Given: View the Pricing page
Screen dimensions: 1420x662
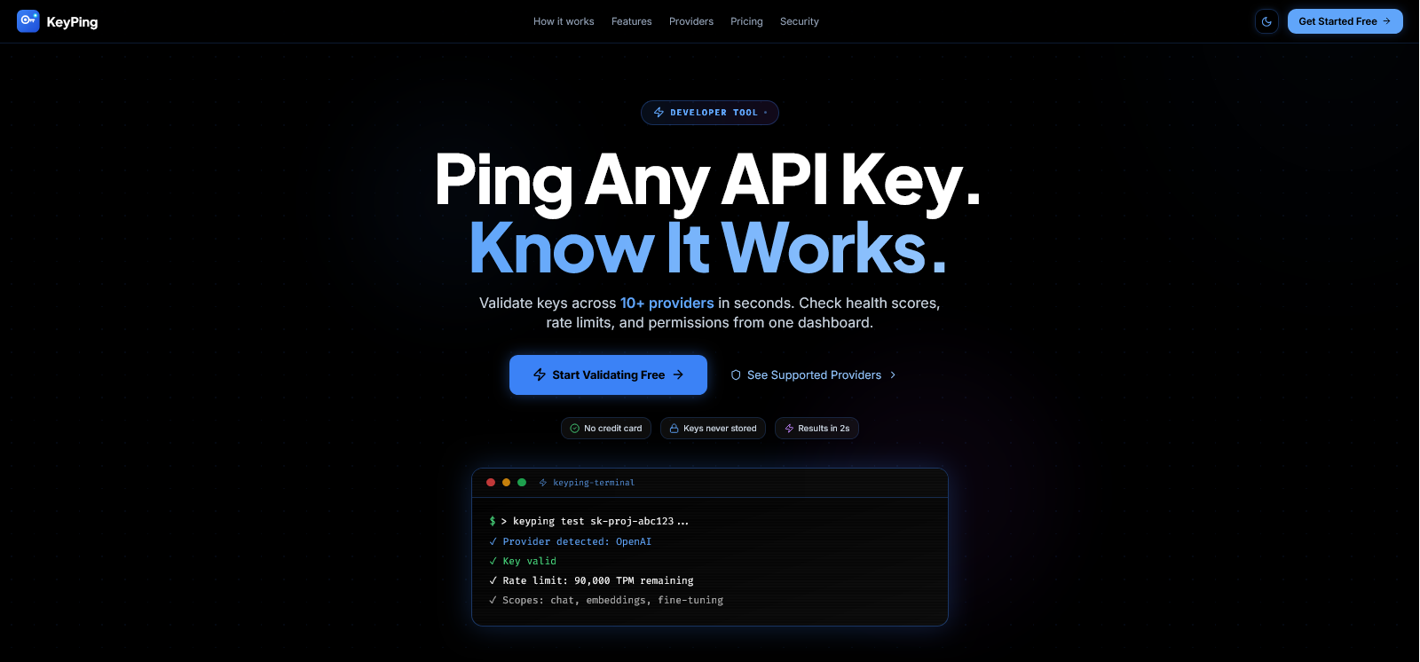Looking at the screenshot, I should tap(746, 21).
